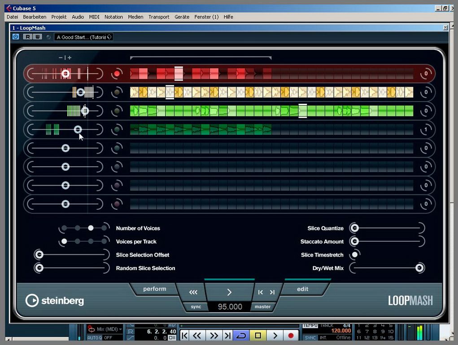The width and height of the screenshot is (458, 345).
Task: Enable Write automation (W) in LoopMash
Action: coord(37,37)
